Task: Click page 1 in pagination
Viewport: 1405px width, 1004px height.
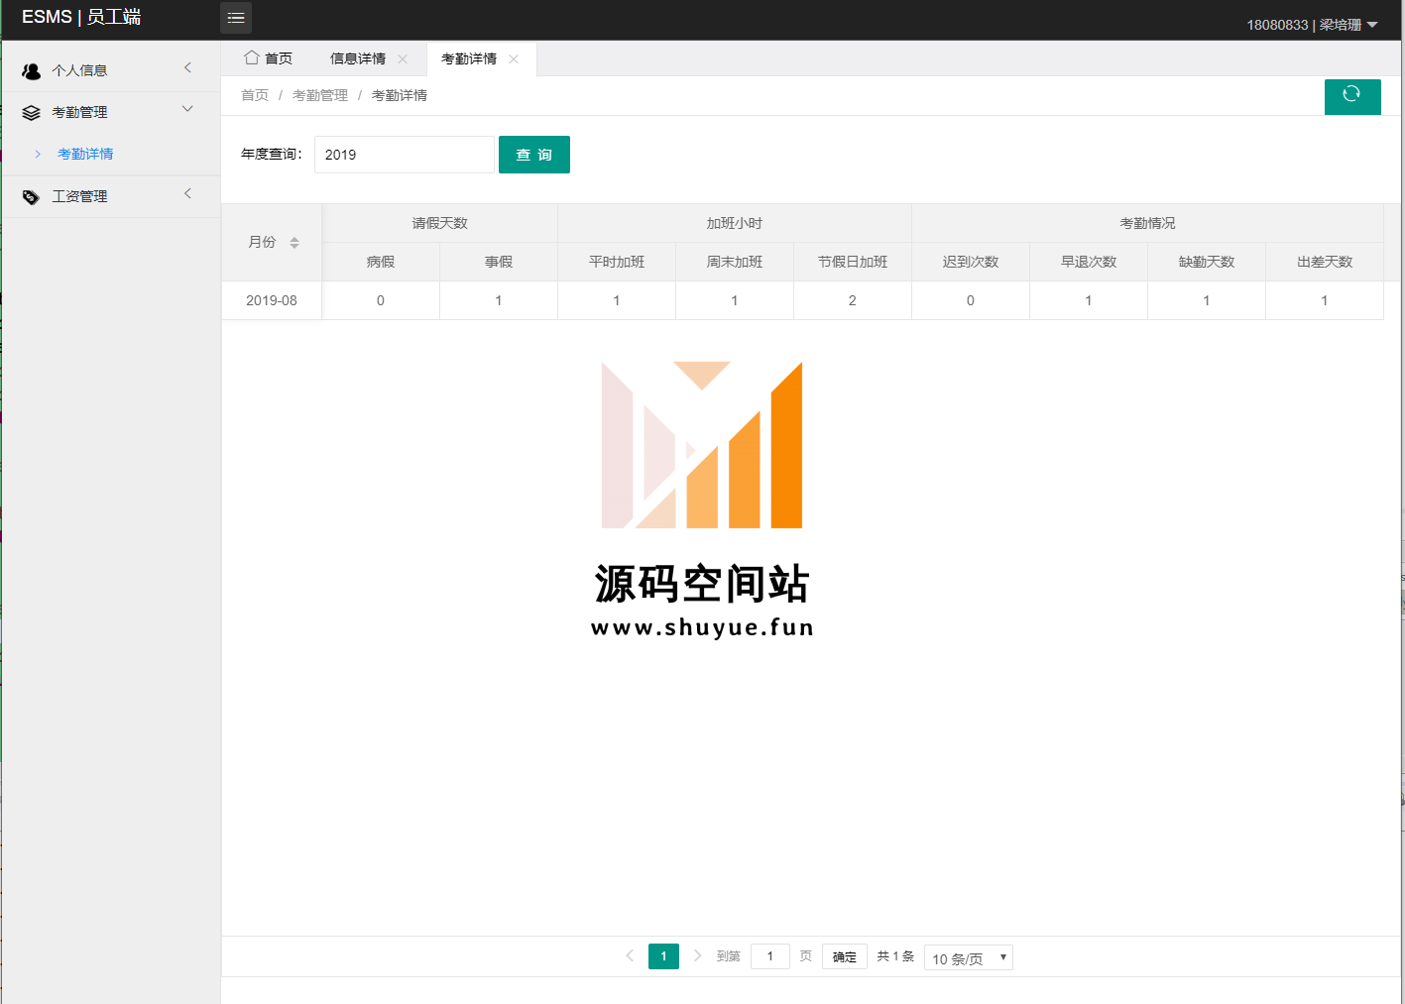Action: tap(663, 956)
